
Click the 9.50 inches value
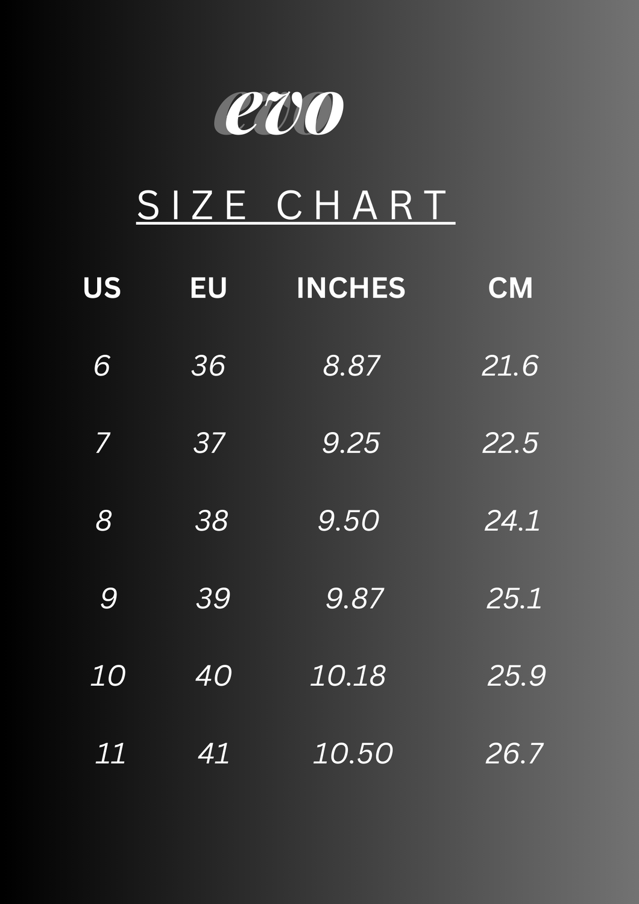point(348,521)
